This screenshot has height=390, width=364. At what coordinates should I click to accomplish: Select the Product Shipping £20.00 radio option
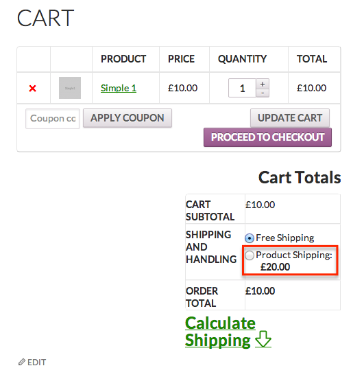250,255
